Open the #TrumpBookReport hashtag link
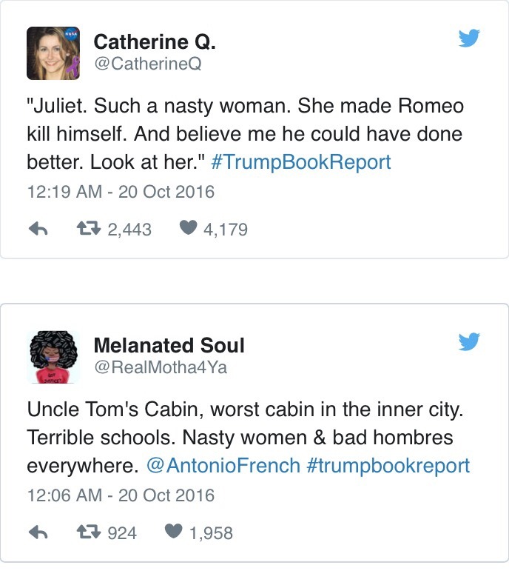Viewport: 509px width, 585px height. (301, 163)
